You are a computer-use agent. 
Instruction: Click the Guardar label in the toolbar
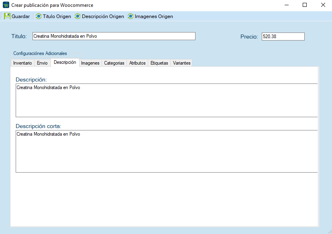21,16
